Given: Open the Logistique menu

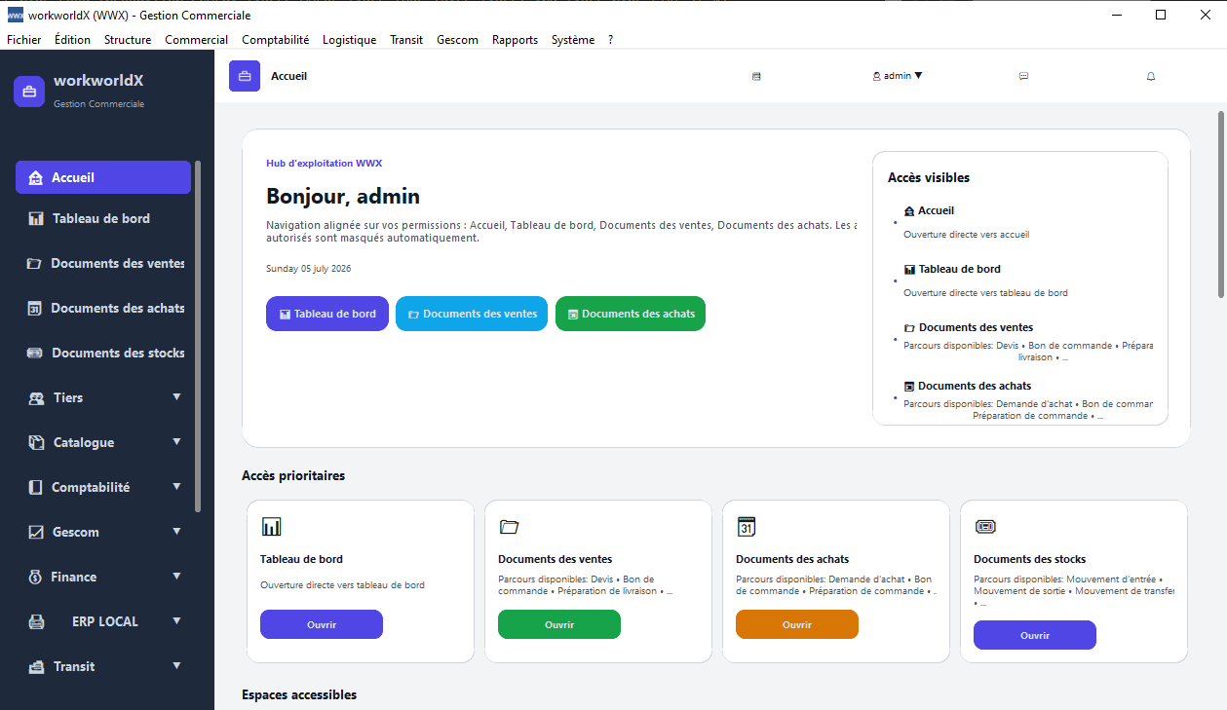Looking at the screenshot, I should click(x=350, y=40).
